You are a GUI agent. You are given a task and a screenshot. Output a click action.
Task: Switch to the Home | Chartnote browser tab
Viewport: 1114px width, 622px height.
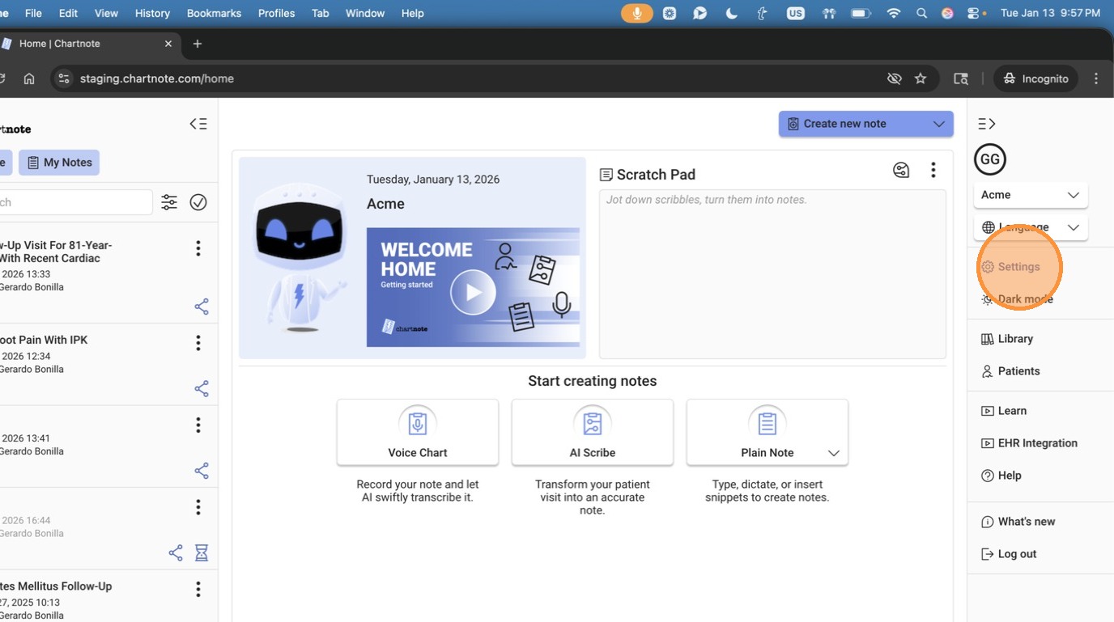(87, 44)
